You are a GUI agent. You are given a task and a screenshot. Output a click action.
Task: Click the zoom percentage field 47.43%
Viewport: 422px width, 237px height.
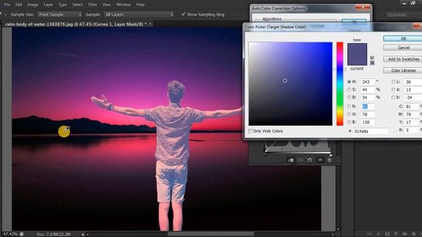[x=10, y=234]
